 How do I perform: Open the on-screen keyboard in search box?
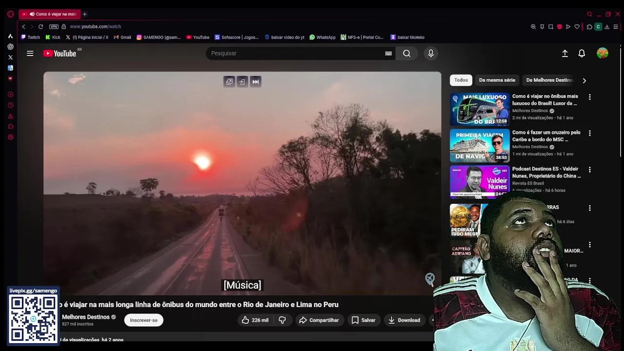(389, 54)
